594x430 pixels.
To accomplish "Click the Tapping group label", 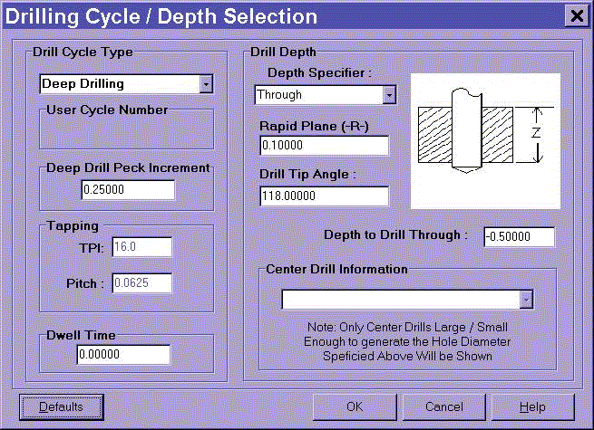I will tap(73, 225).
